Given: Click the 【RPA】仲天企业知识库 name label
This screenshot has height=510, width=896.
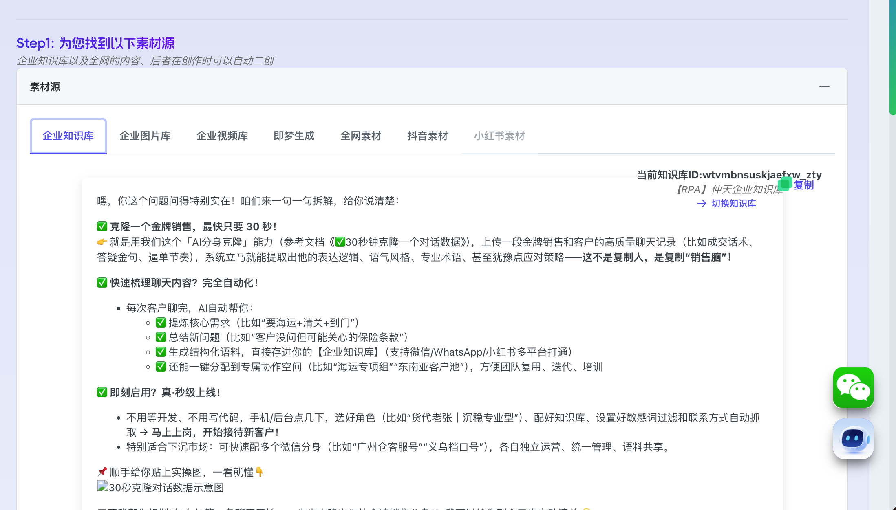Looking at the screenshot, I should pyautogui.click(x=727, y=189).
